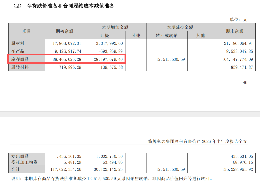Image resolution: width=260 pixels, height=183 pixels.
Task: Click the ending balance 8,533,047.85
Action: tap(240, 51)
